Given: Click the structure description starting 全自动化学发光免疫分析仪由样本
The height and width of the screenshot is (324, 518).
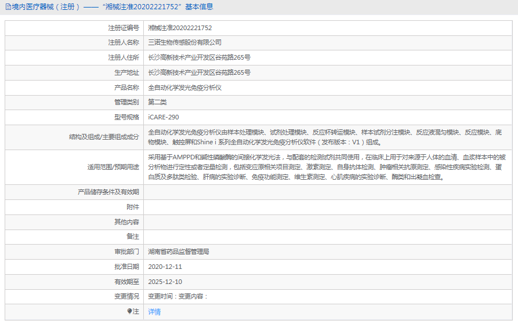Looking at the screenshot, I should (x=325, y=137).
